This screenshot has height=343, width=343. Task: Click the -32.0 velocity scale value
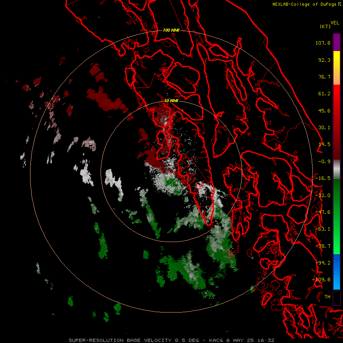point(323,196)
